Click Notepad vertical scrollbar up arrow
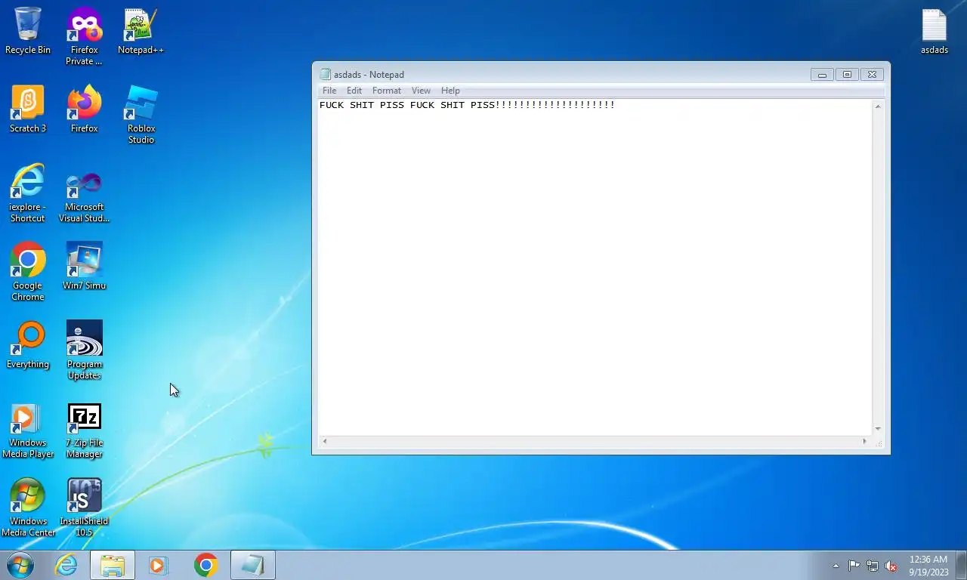Viewport: 967px width, 580px height. click(x=878, y=106)
